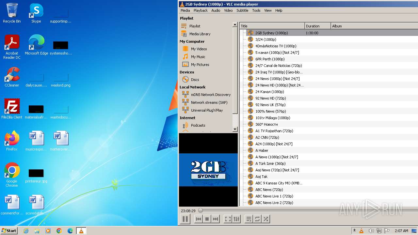Toggle the playlist view button
This screenshot has height=235, width=418.
pos(249,219)
